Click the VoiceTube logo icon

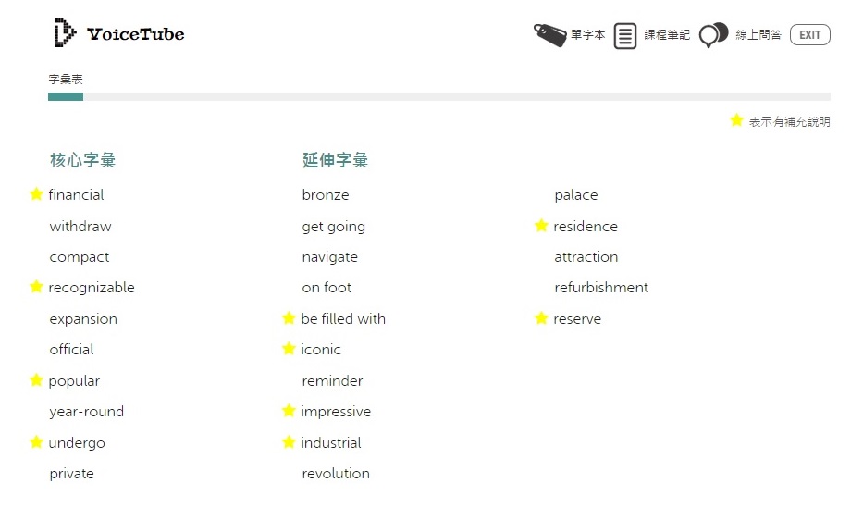pos(66,33)
